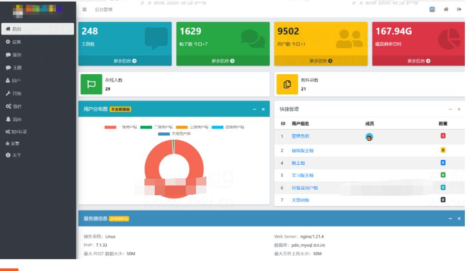Open the 管理员组 group link
The width and height of the screenshot is (470, 271).
pos(300,136)
